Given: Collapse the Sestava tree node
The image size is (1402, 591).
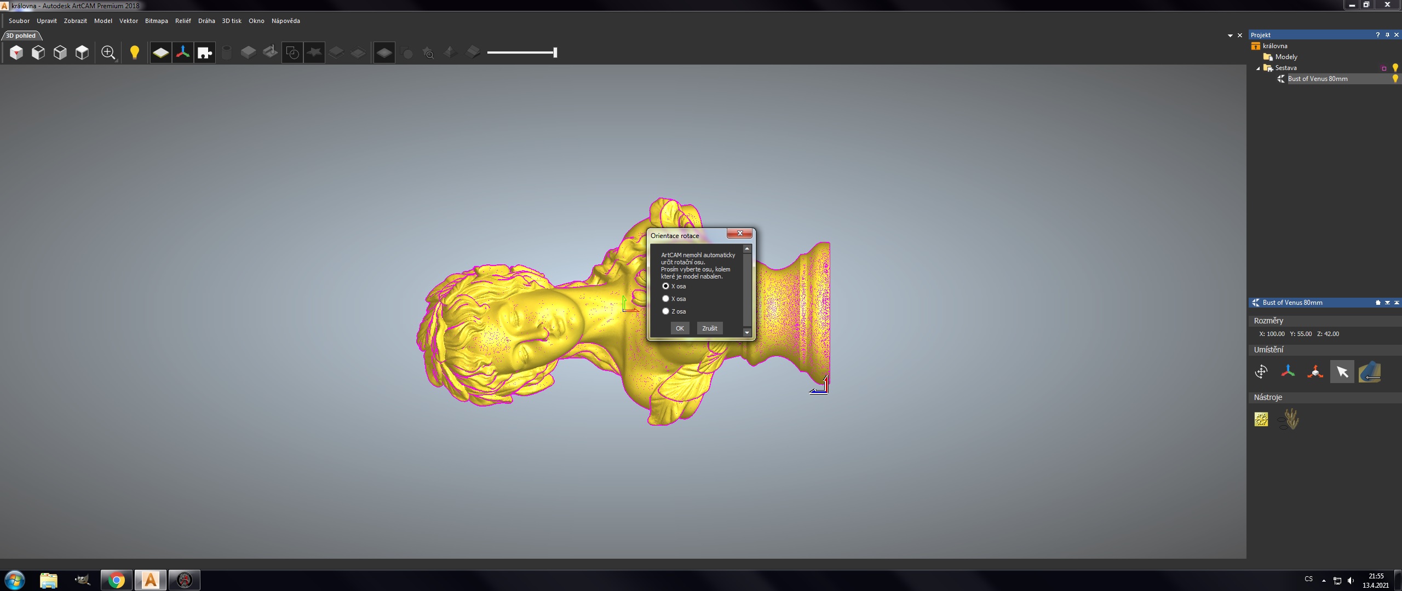Looking at the screenshot, I should pos(1258,68).
